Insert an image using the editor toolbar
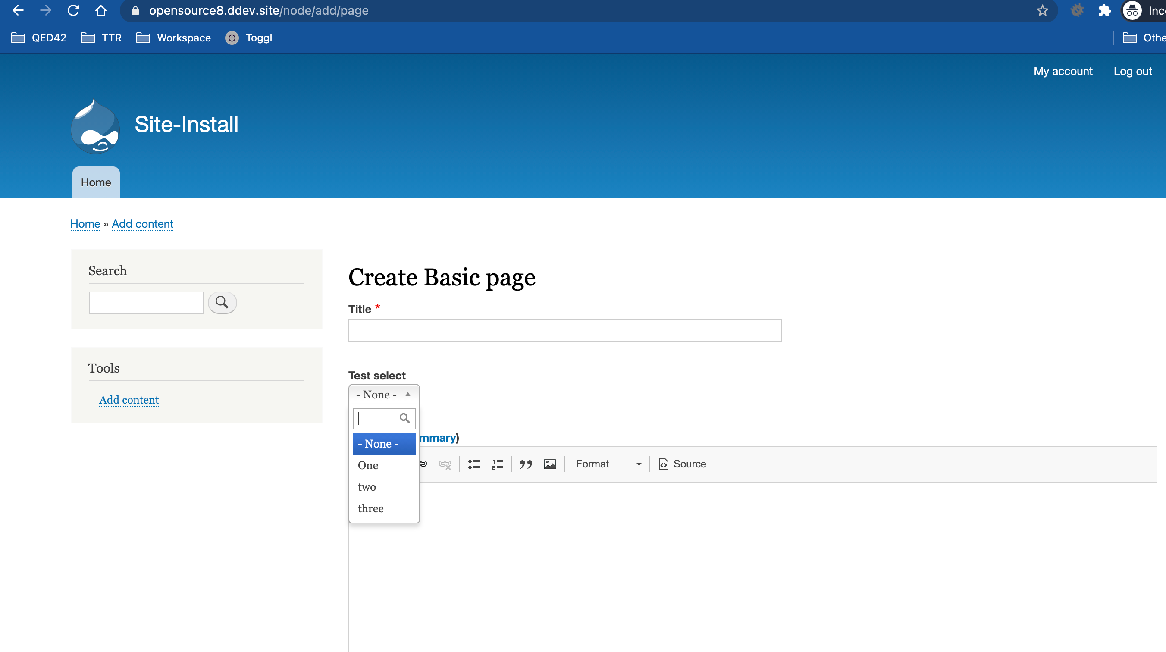 pyautogui.click(x=549, y=464)
